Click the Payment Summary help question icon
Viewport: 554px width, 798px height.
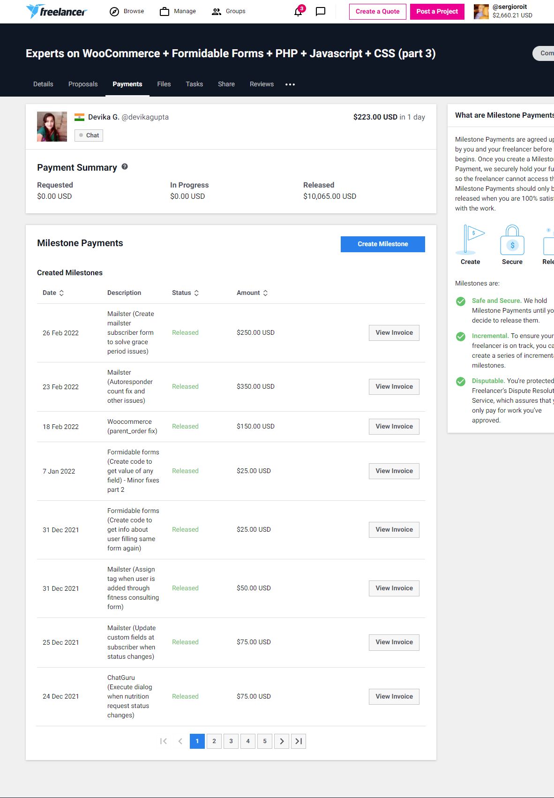tap(125, 166)
